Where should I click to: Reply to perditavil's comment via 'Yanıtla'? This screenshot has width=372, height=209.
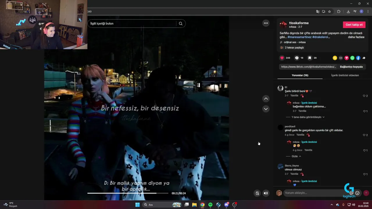pyautogui.click(x=300, y=135)
